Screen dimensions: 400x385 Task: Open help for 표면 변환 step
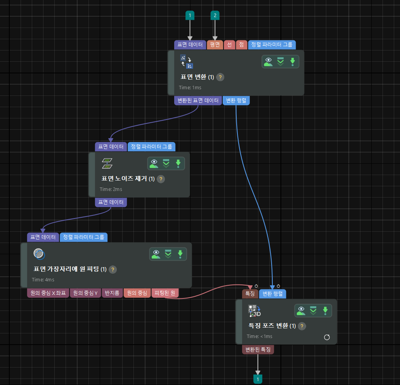(220, 77)
